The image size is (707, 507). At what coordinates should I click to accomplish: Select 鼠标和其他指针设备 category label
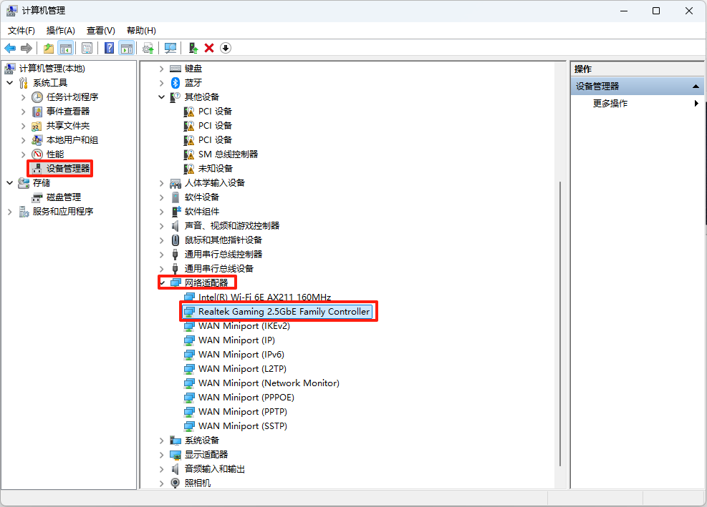[223, 240]
